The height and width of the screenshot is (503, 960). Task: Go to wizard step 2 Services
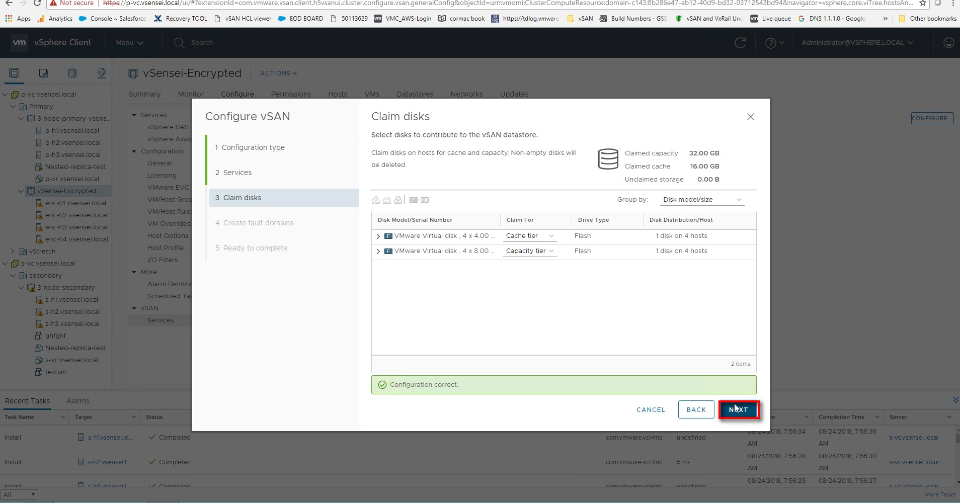[237, 173]
